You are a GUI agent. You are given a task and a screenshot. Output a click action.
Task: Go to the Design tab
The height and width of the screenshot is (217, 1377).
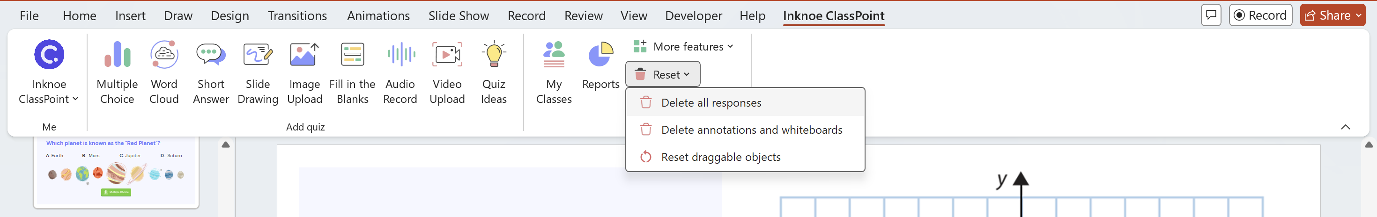coord(230,15)
